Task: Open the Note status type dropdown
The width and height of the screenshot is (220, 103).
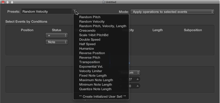Action: click(x=57, y=42)
